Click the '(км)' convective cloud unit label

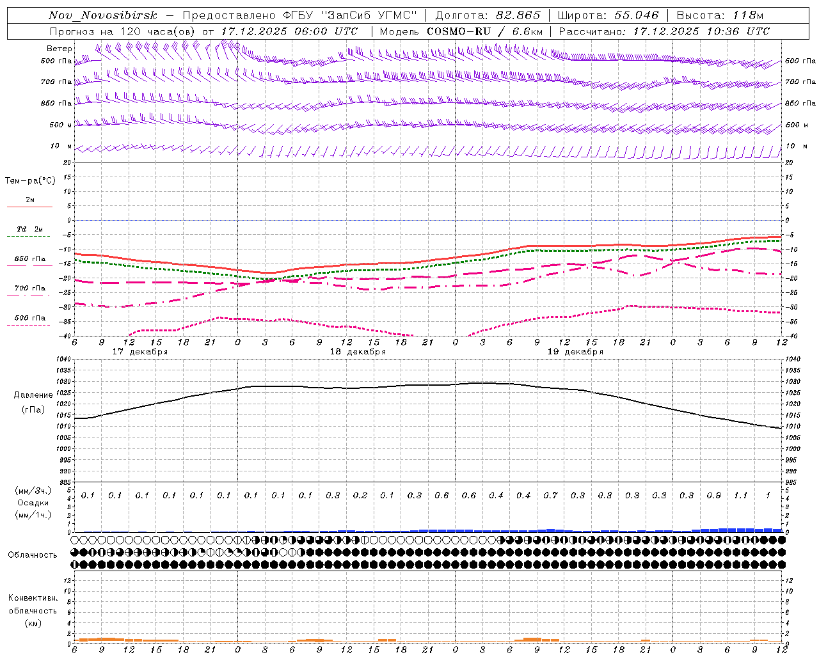point(33,623)
